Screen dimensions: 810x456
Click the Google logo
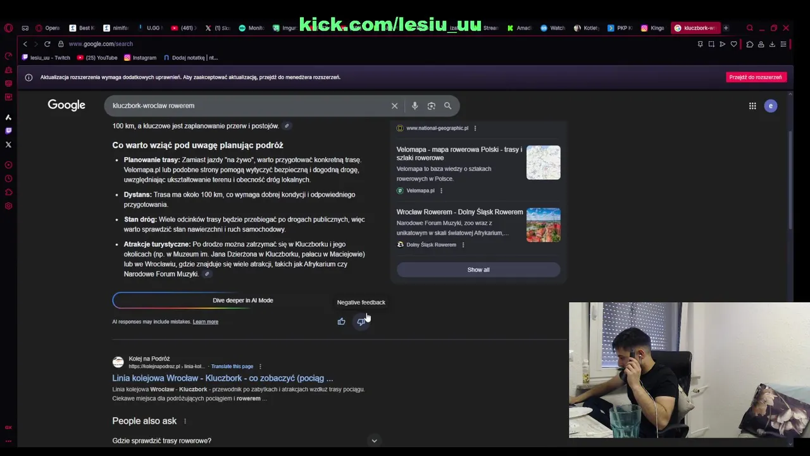coord(66,105)
